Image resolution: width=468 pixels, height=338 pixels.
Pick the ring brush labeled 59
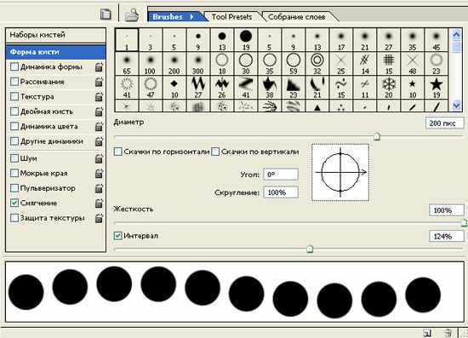294,64
